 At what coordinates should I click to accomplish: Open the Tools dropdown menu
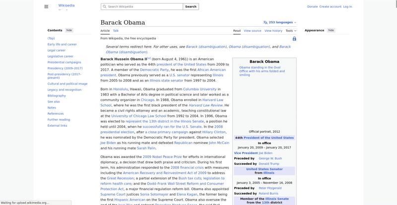tap(291, 31)
